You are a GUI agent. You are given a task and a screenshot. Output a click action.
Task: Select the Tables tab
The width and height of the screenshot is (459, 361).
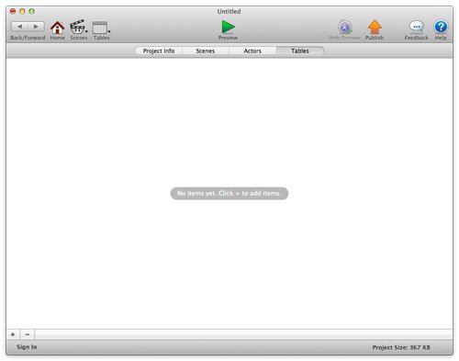(x=300, y=51)
